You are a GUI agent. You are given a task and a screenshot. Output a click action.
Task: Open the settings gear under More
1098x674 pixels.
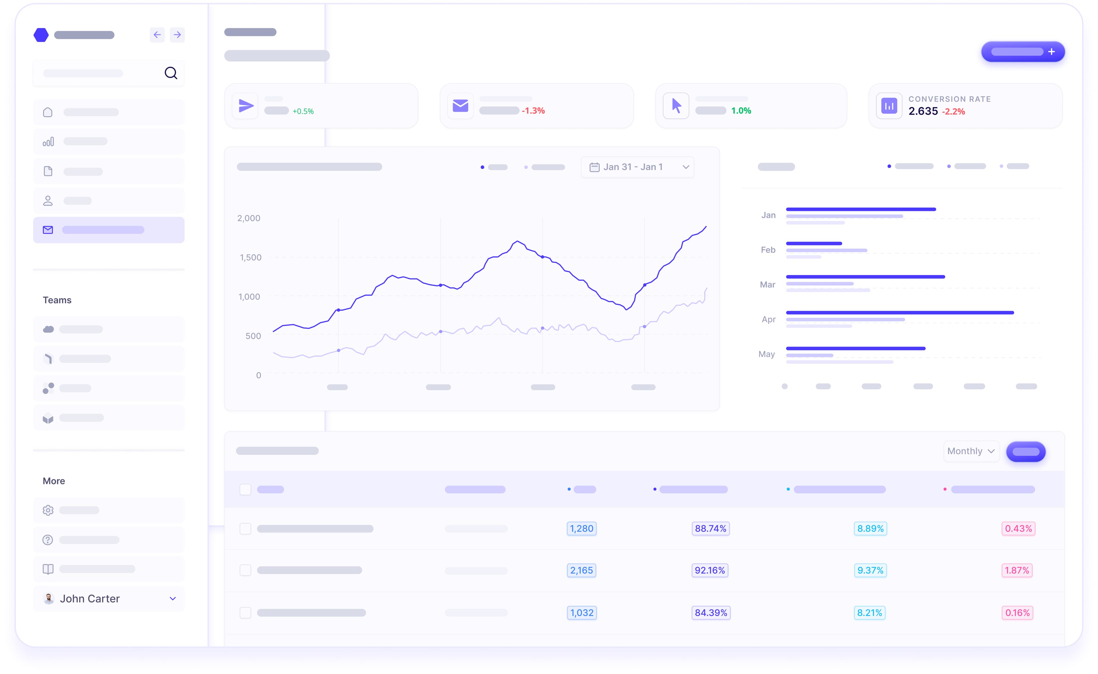(x=48, y=510)
